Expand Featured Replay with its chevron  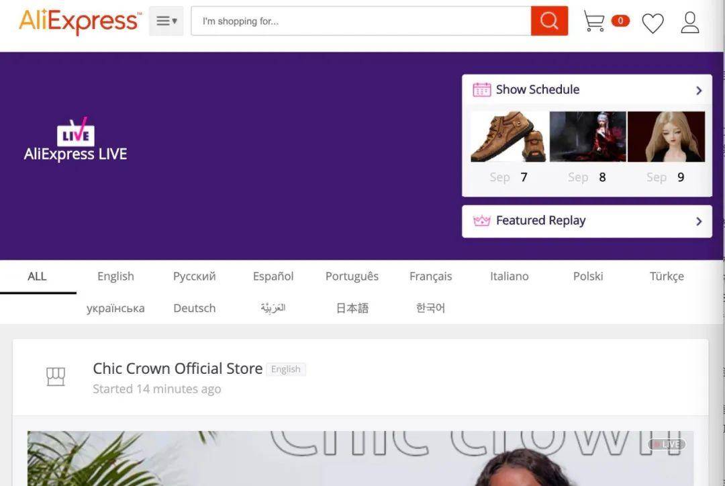pyautogui.click(x=699, y=222)
